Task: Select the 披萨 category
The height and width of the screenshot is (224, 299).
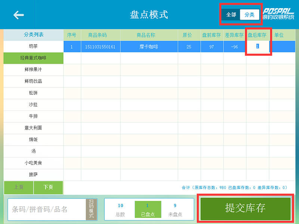Action: pyautogui.click(x=33, y=174)
